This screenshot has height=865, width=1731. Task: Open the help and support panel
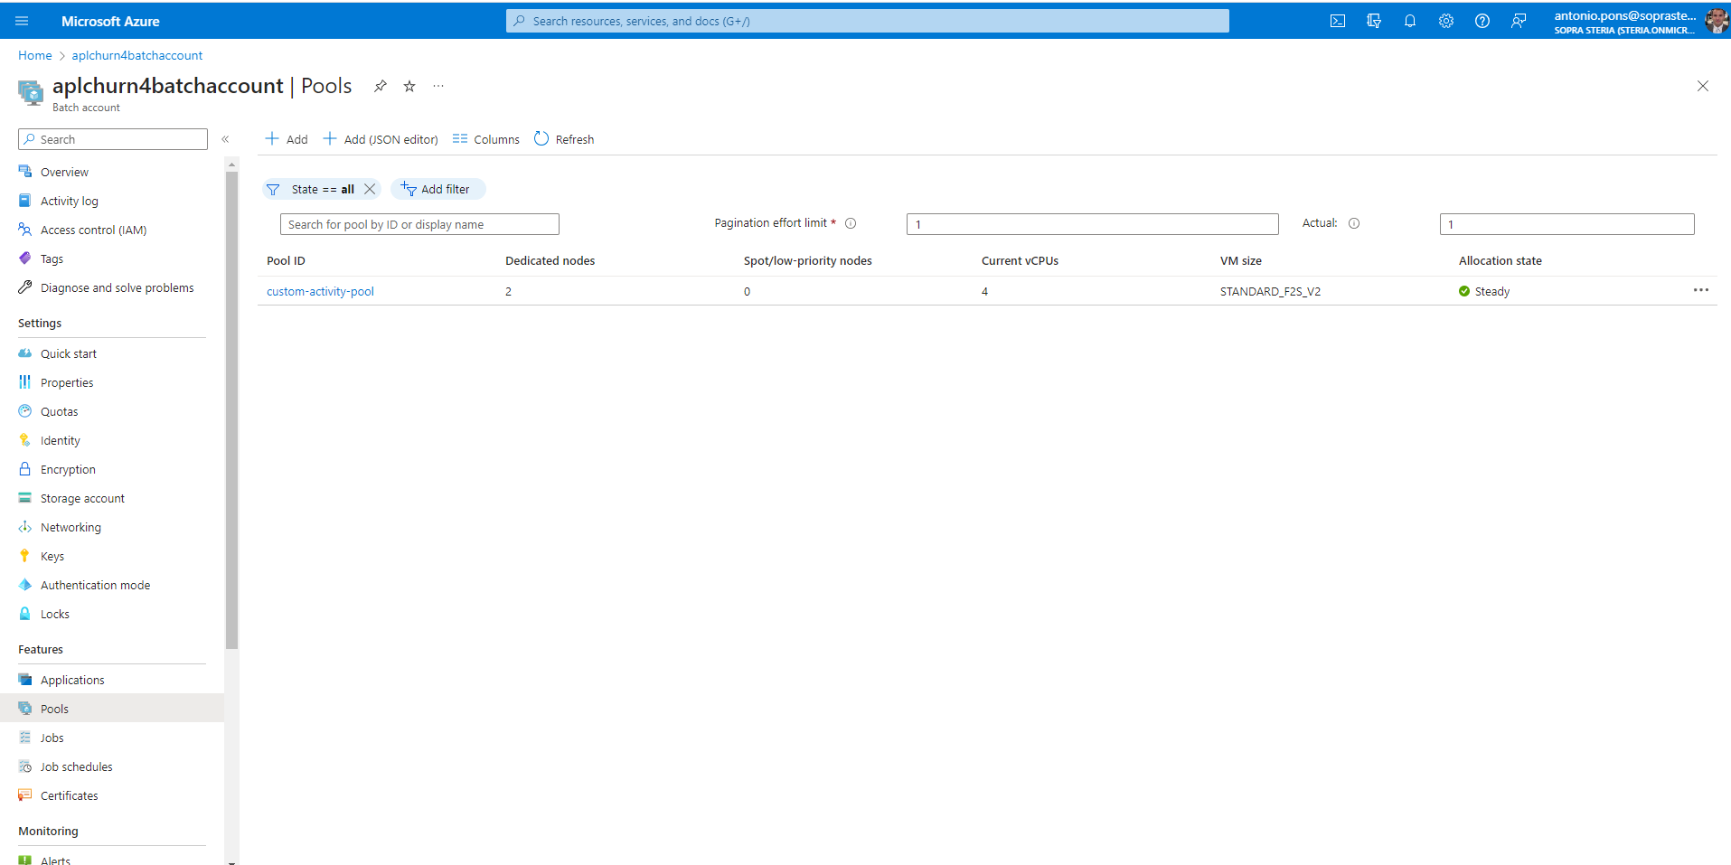(x=1482, y=20)
